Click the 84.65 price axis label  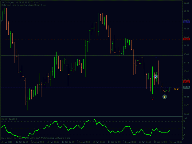186,54
